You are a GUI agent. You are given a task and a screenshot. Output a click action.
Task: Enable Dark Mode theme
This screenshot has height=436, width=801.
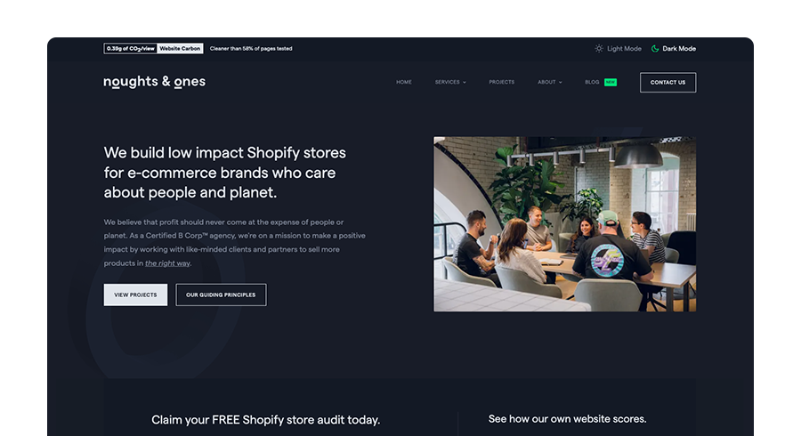tap(674, 49)
